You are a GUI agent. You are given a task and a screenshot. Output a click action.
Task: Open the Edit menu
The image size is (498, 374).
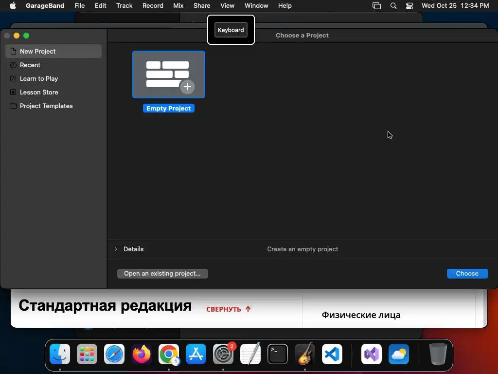click(x=100, y=6)
